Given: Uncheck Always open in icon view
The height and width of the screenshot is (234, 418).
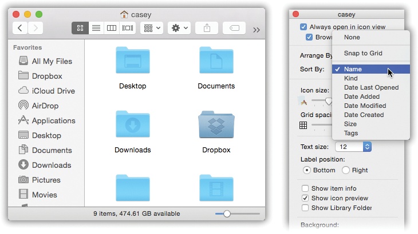Looking at the screenshot, I should click(304, 27).
